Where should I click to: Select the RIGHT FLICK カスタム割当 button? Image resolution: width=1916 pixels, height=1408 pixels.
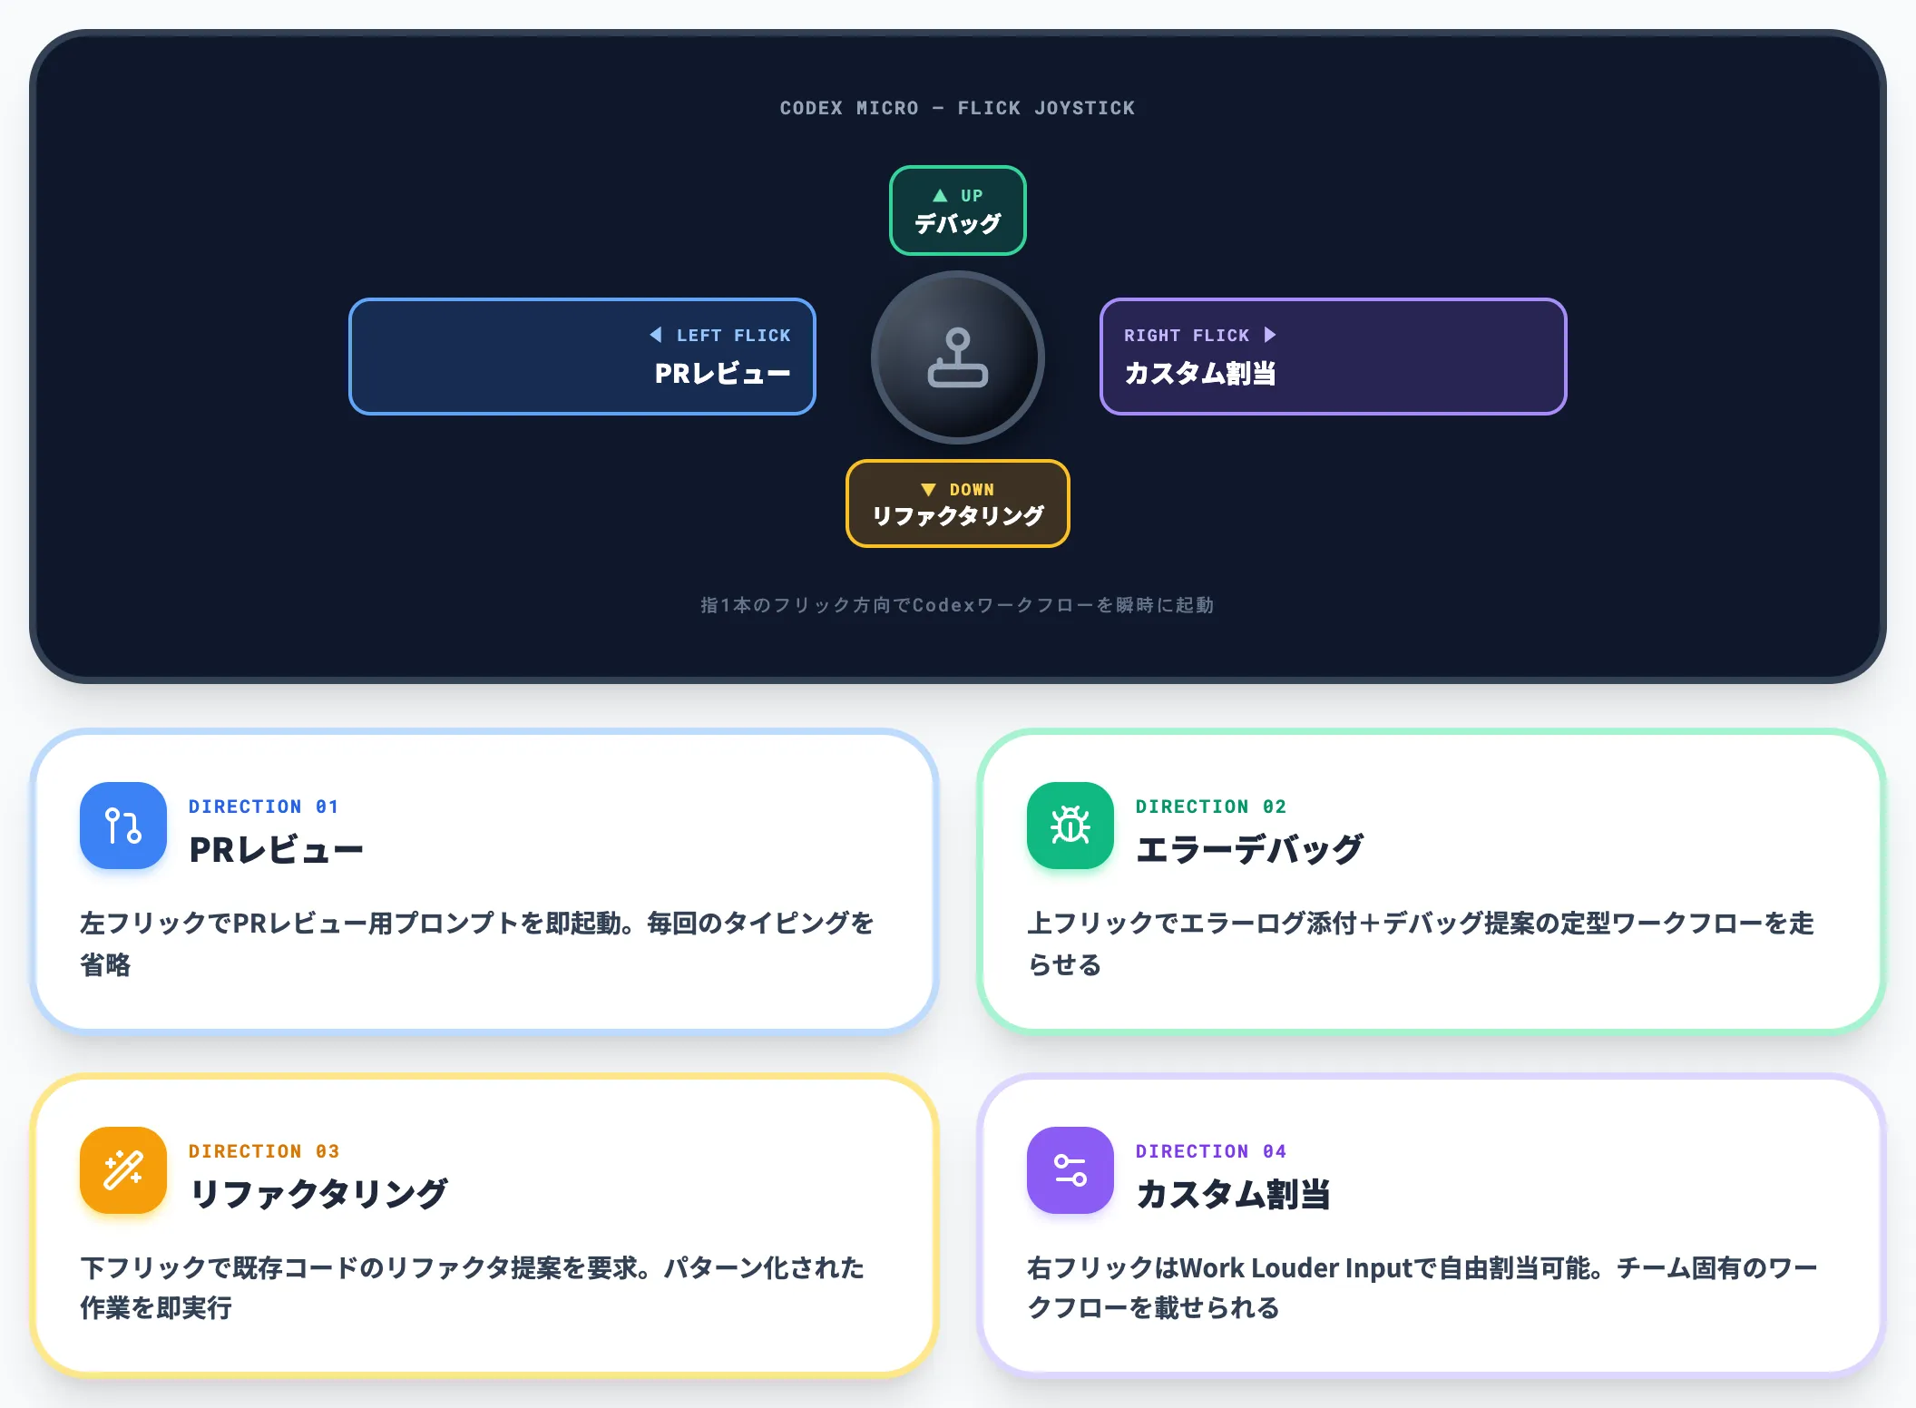[x=1333, y=357]
